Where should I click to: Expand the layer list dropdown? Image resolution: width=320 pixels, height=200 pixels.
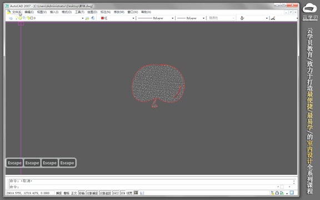(83, 18)
